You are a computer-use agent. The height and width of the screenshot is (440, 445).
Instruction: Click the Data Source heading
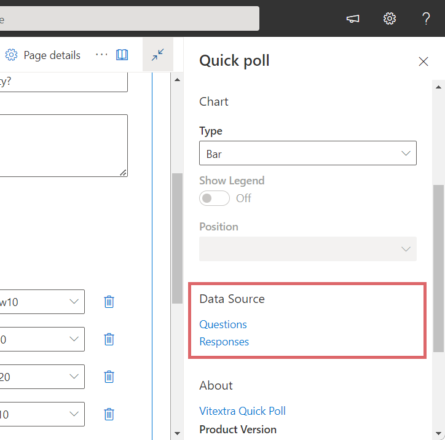[x=232, y=299]
